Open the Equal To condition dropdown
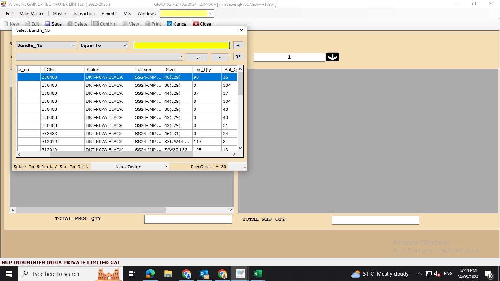The image size is (500, 281). [125, 45]
